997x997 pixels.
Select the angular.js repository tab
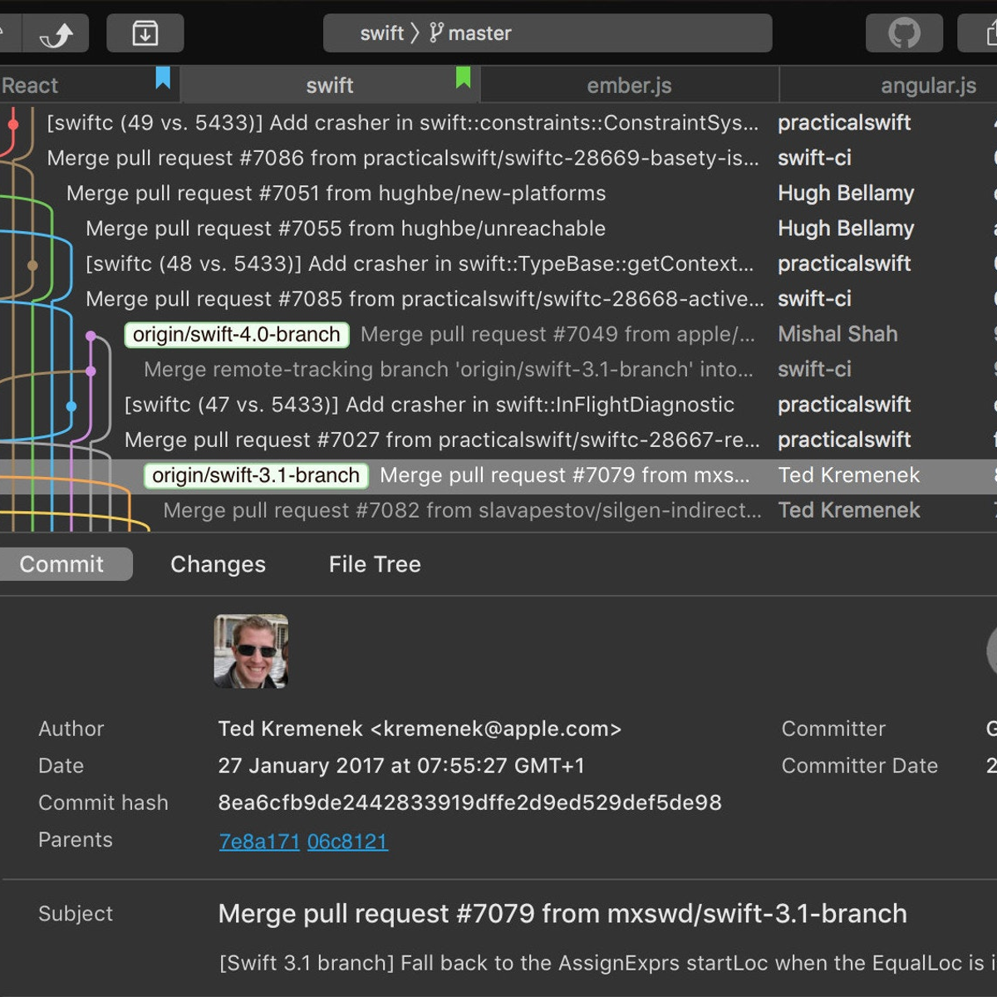pos(927,84)
